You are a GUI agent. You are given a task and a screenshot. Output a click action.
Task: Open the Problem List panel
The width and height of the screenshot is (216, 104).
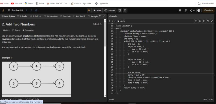(x=16, y=10)
